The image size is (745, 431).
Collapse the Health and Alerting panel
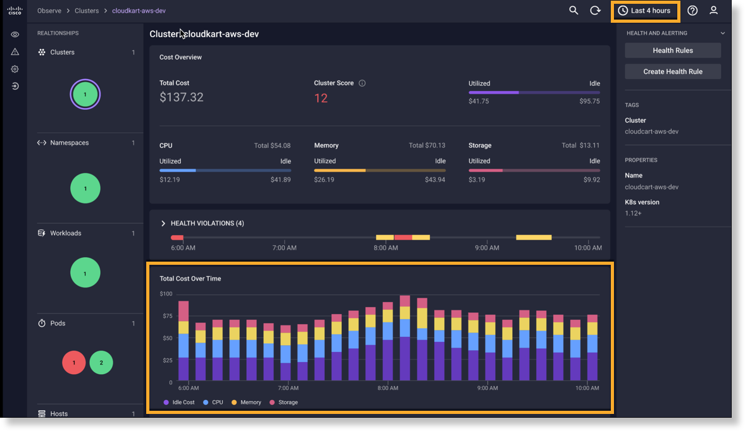click(x=723, y=33)
